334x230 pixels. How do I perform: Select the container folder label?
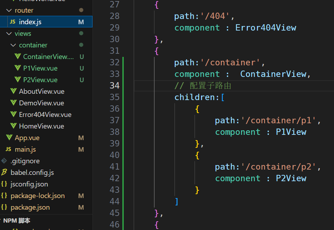pos(33,45)
